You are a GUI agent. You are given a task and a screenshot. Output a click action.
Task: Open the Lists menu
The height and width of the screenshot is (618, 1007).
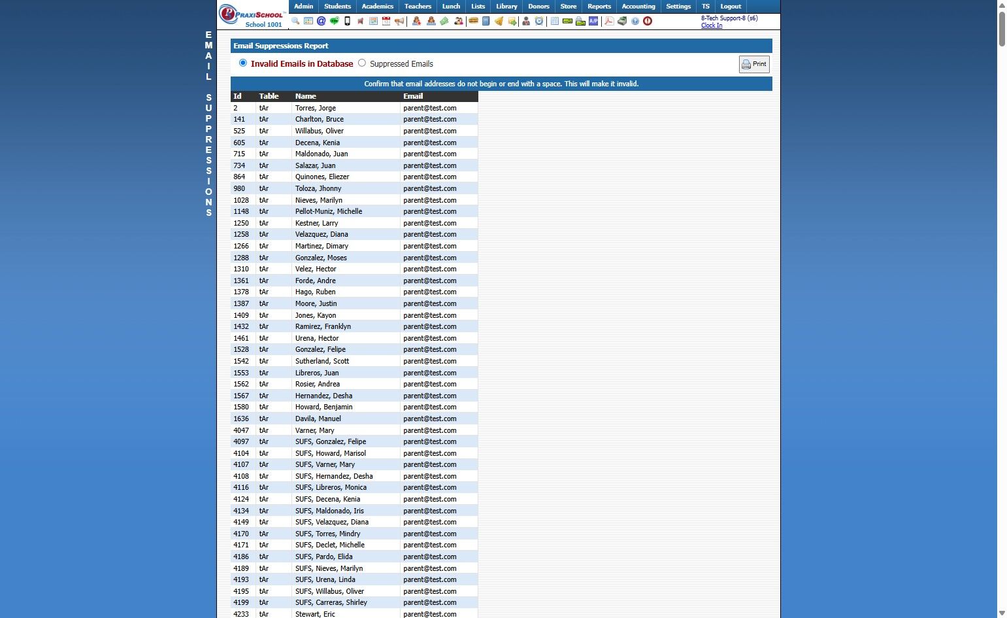click(x=478, y=7)
